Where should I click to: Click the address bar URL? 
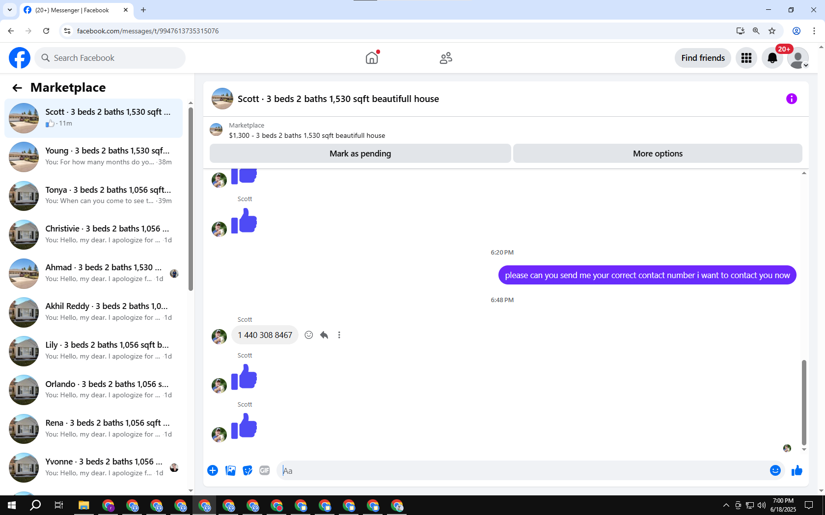pos(148,31)
